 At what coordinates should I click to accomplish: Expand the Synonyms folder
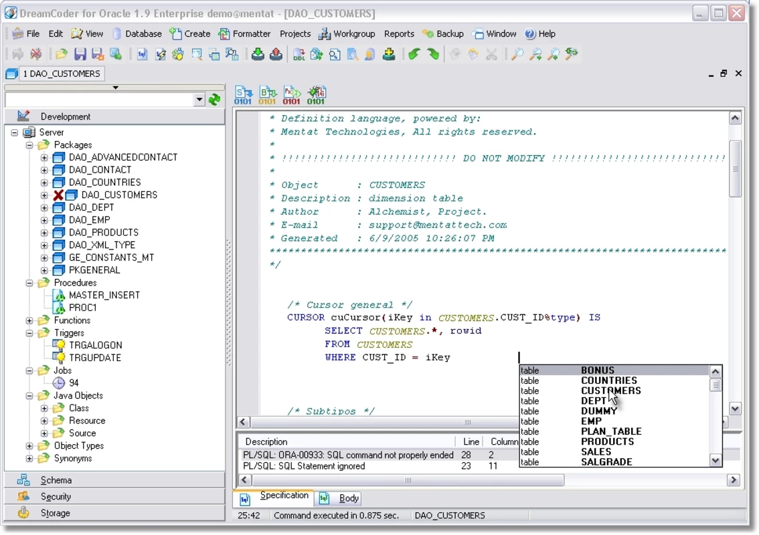tap(29, 459)
